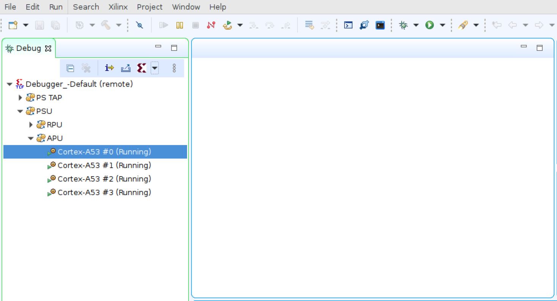Open the Edit menu
The width and height of the screenshot is (557, 301).
(x=33, y=7)
